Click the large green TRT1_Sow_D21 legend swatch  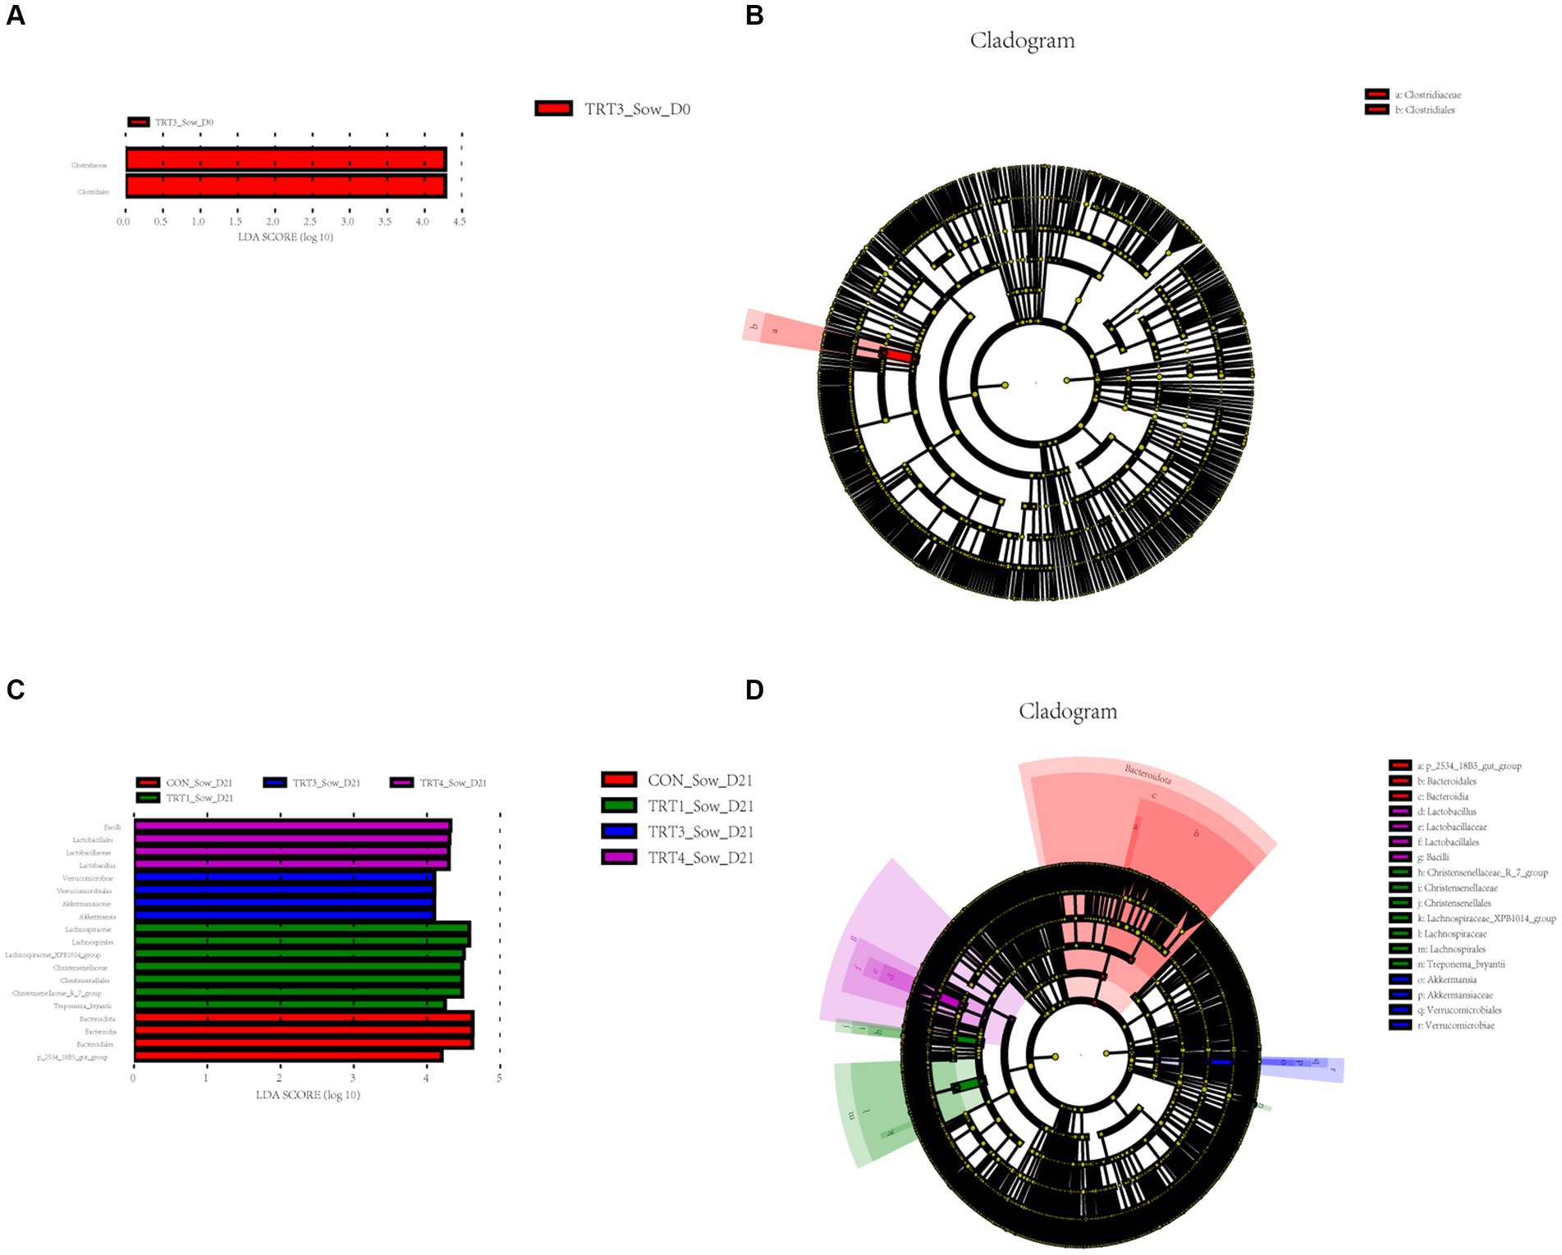[x=619, y=805]
